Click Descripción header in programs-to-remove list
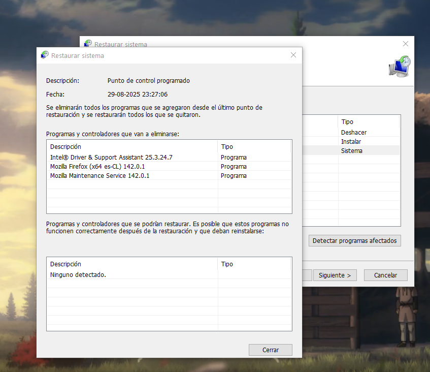The image size is (430, 372). pyautogui.click(x=133, y=146)
